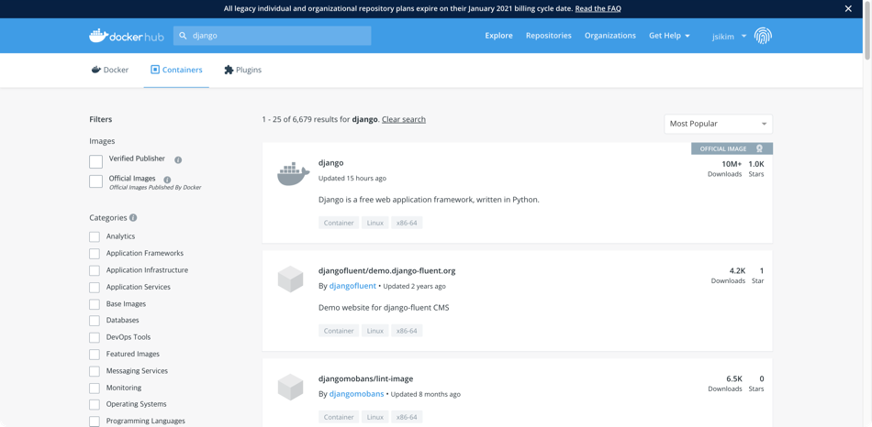The image size is (872, 427).
Task: Click the djangofluent cube placeholder icon
Action: 290,279
